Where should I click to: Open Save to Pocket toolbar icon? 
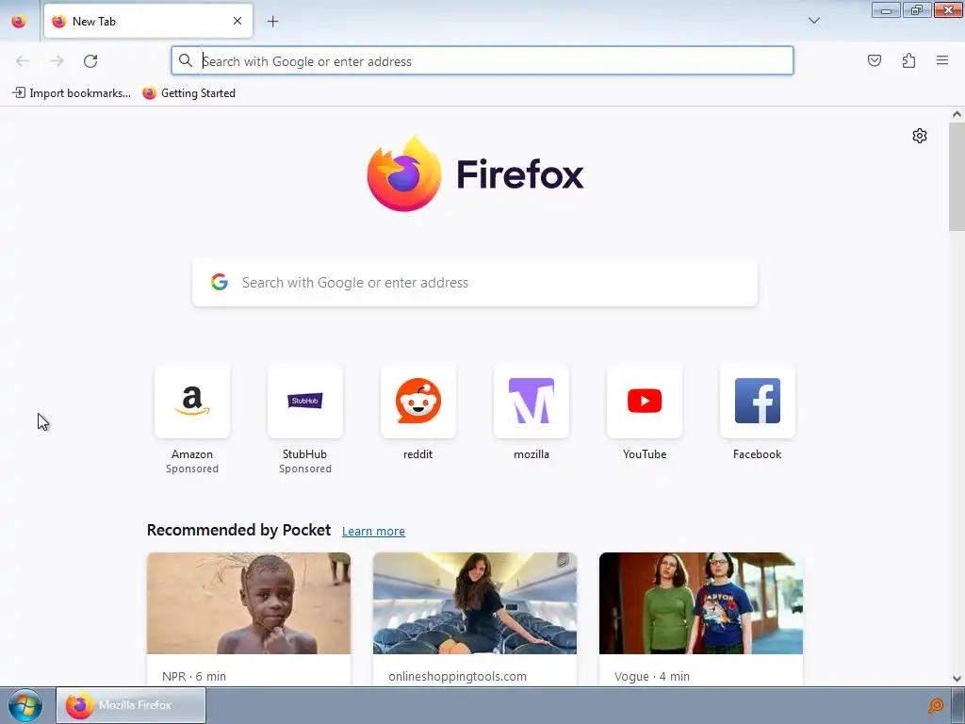[x=874, y=60]
